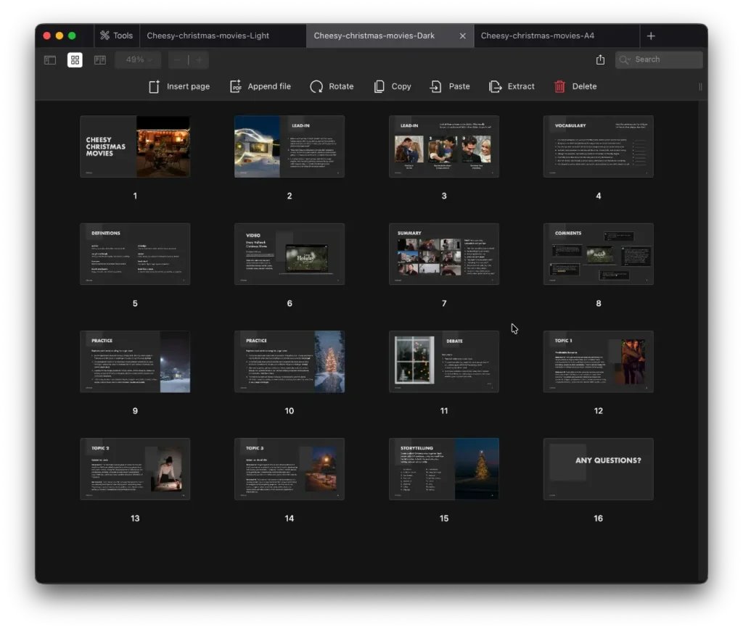Click the Copy pages icon
Screen dimensions: 743x630
click(x=379, y=86)
